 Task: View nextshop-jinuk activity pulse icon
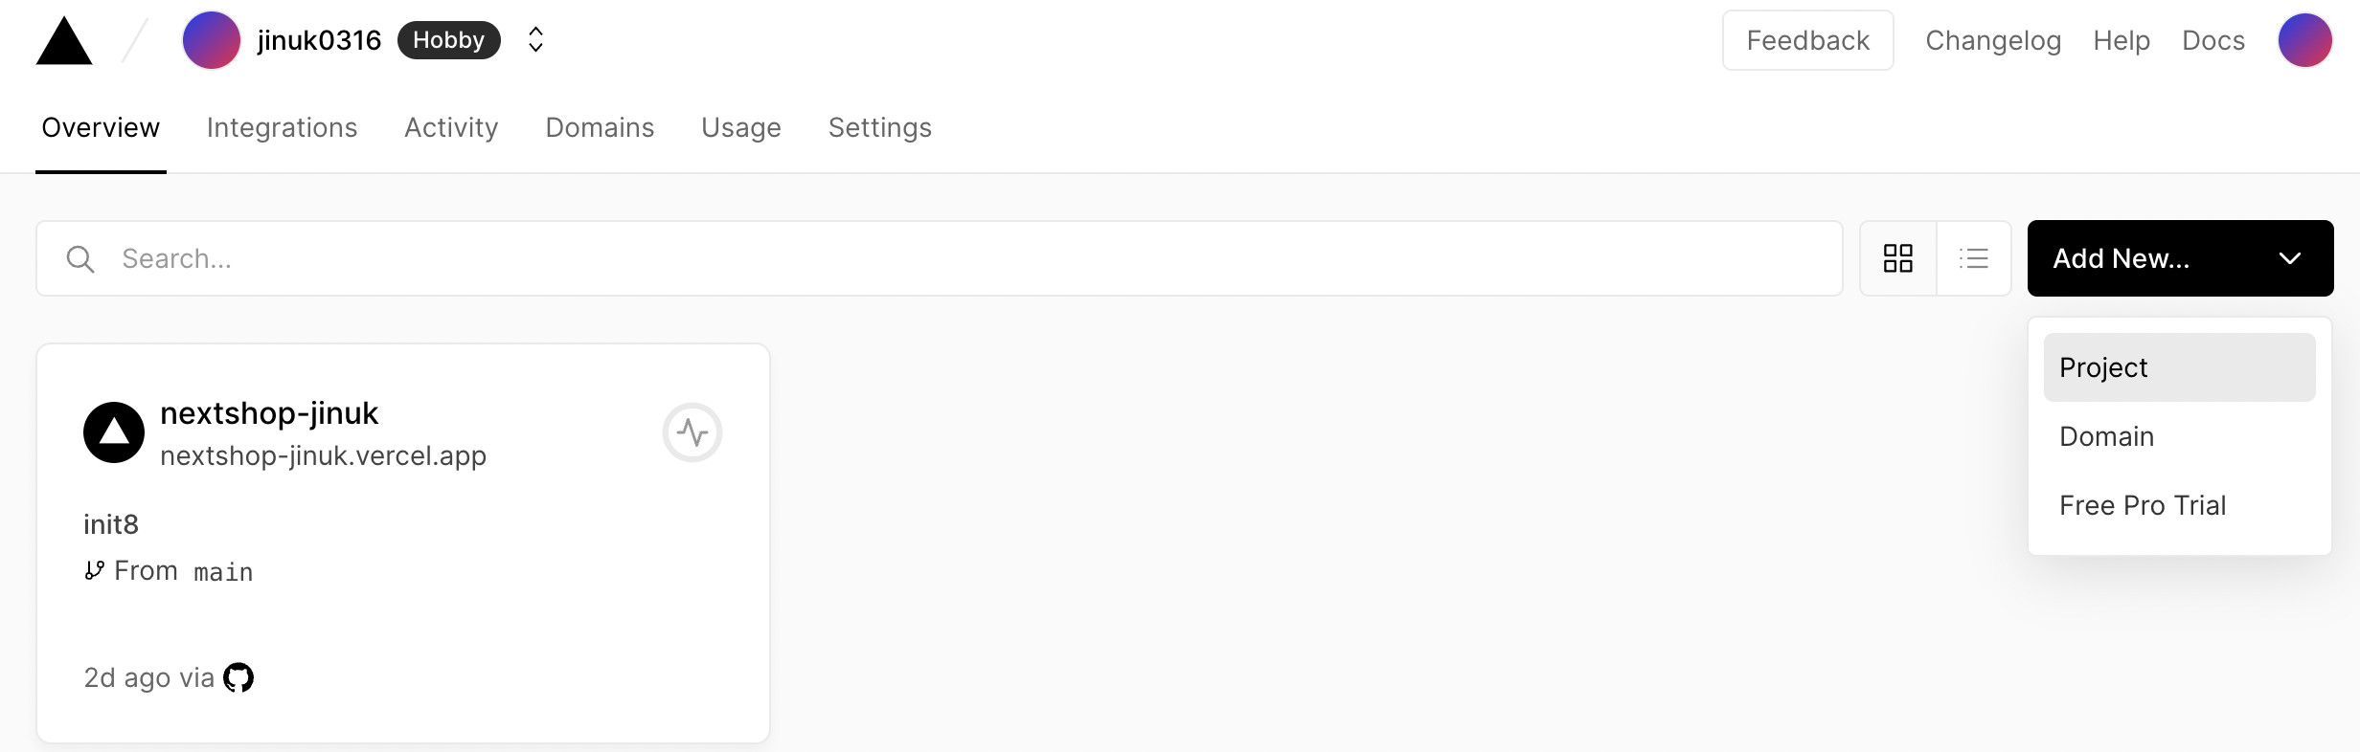[x=692, y=432]
